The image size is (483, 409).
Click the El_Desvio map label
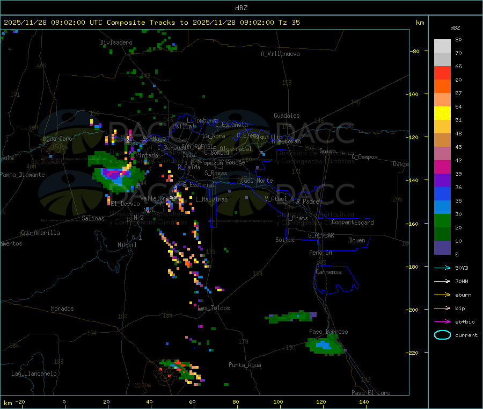pyautogui.click(x=125, y=204)
